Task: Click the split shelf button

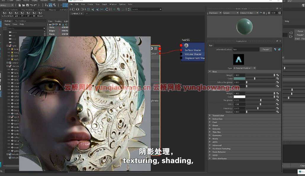Action: (x=16, y=14)
